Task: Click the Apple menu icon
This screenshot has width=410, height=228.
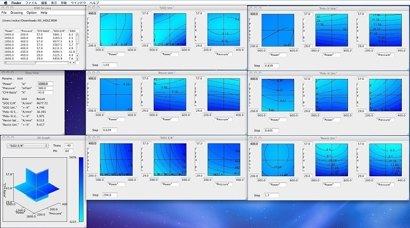Action: point(5,3)
